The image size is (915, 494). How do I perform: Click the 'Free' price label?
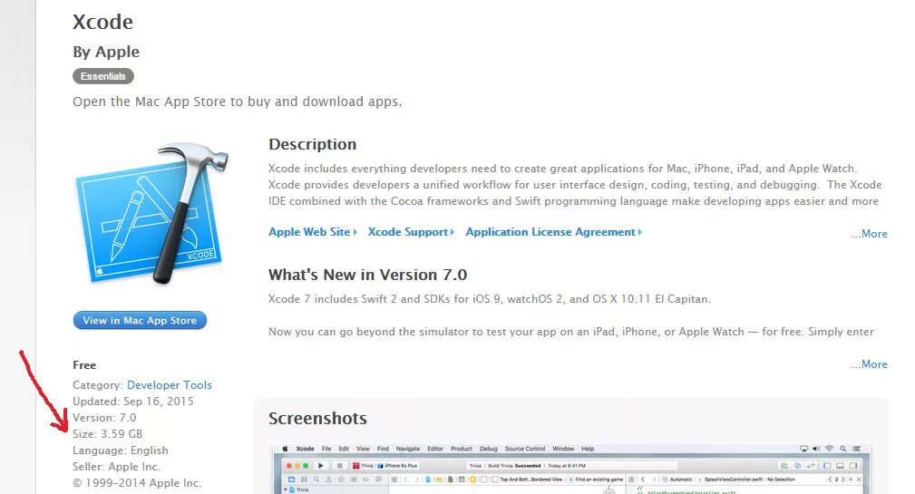coord(84,365)
